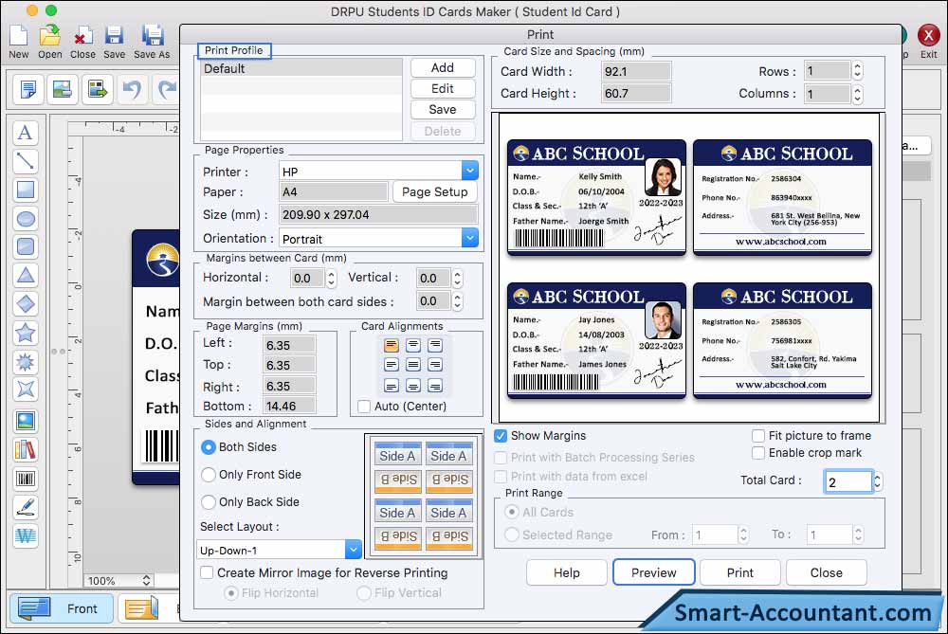Select the four-point star shape tool
The height and width of the screenshot is (634, 948).
click(26, 389)
